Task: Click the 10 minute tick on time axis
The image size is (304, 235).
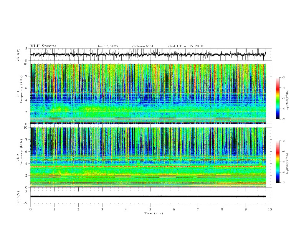Action: (270, 209)
